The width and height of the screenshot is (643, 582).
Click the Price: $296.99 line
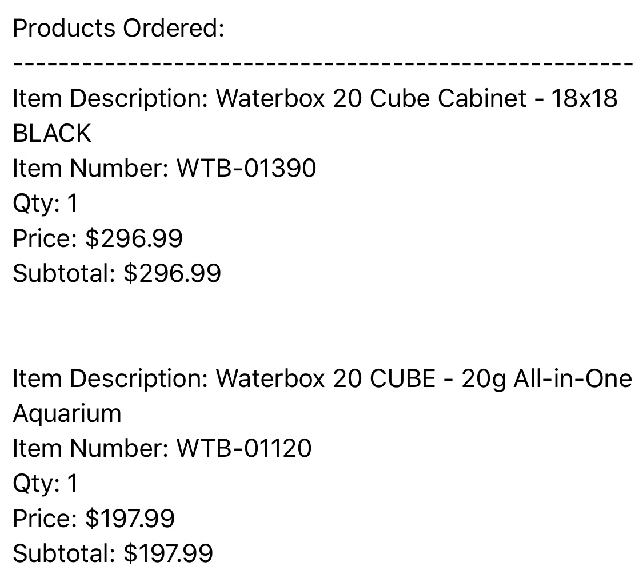tap(98, 239)
